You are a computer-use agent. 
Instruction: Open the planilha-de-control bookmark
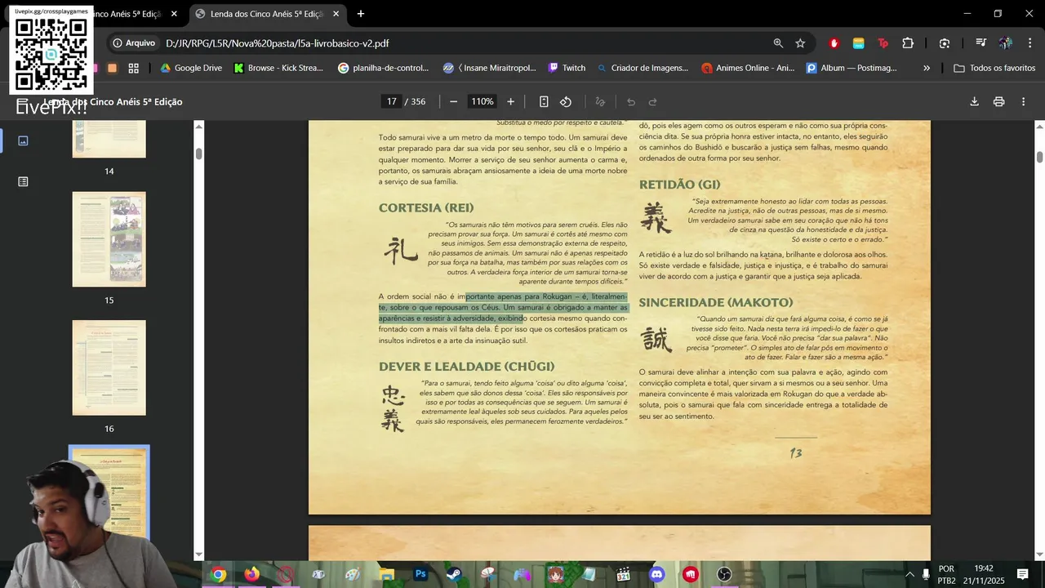[384, 68]
